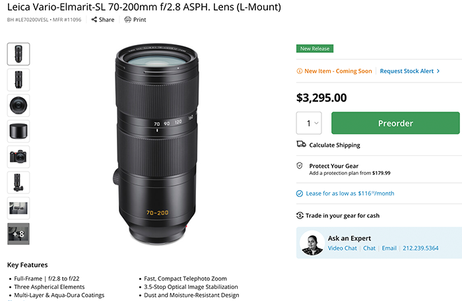The image size is (462, 301).
Task: Click the Share icon
Action: [94, 20]
